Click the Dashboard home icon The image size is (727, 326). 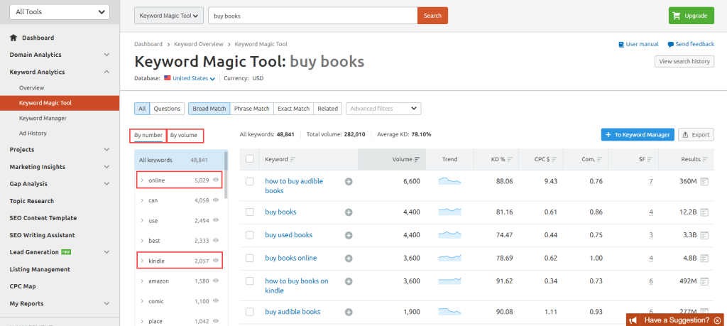[13, 38]
